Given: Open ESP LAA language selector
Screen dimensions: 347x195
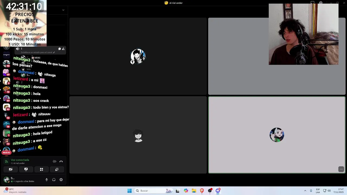Looking at the screenshot, I should 318,191.
